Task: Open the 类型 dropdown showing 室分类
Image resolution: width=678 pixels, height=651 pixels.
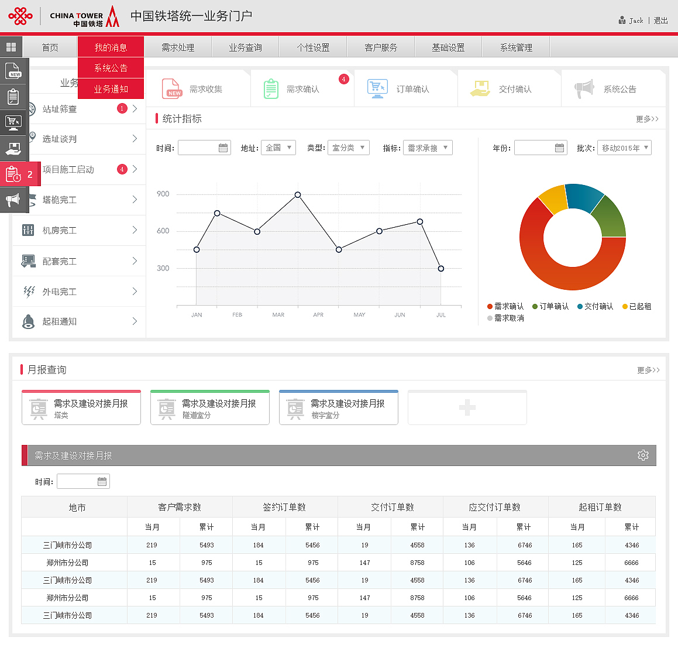Action: tap(348, 148)
